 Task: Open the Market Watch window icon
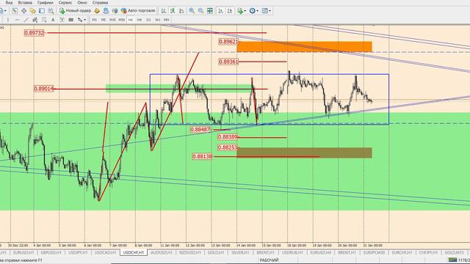[x=15, y=11]
